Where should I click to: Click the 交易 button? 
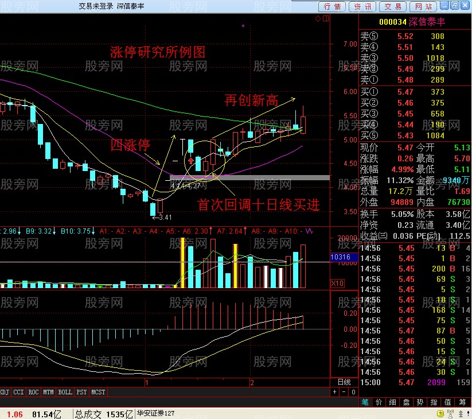[x=393, y=6]
